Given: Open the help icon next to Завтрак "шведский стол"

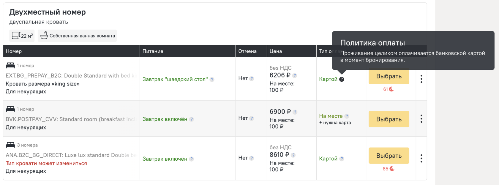Looking at the screenshot, I should click(212, 80).
